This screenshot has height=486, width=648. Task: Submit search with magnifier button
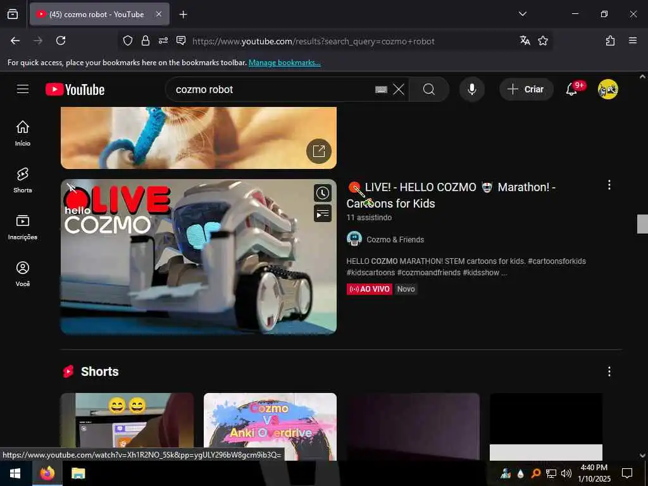point(429,89)
